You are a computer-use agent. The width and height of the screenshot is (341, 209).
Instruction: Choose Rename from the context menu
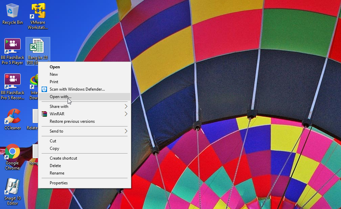pyautogui.click(x=85, y=173)
